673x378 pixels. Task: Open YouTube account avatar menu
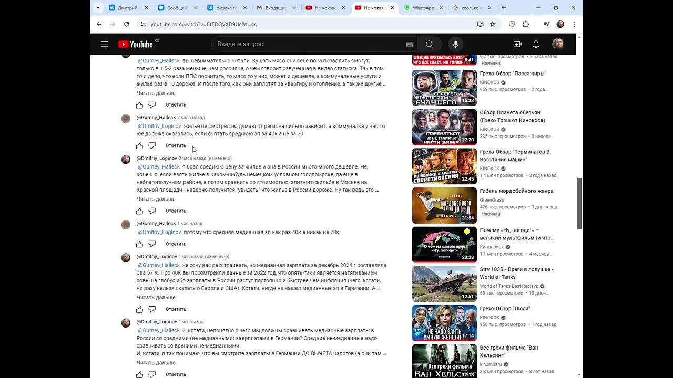pos(558,44)
